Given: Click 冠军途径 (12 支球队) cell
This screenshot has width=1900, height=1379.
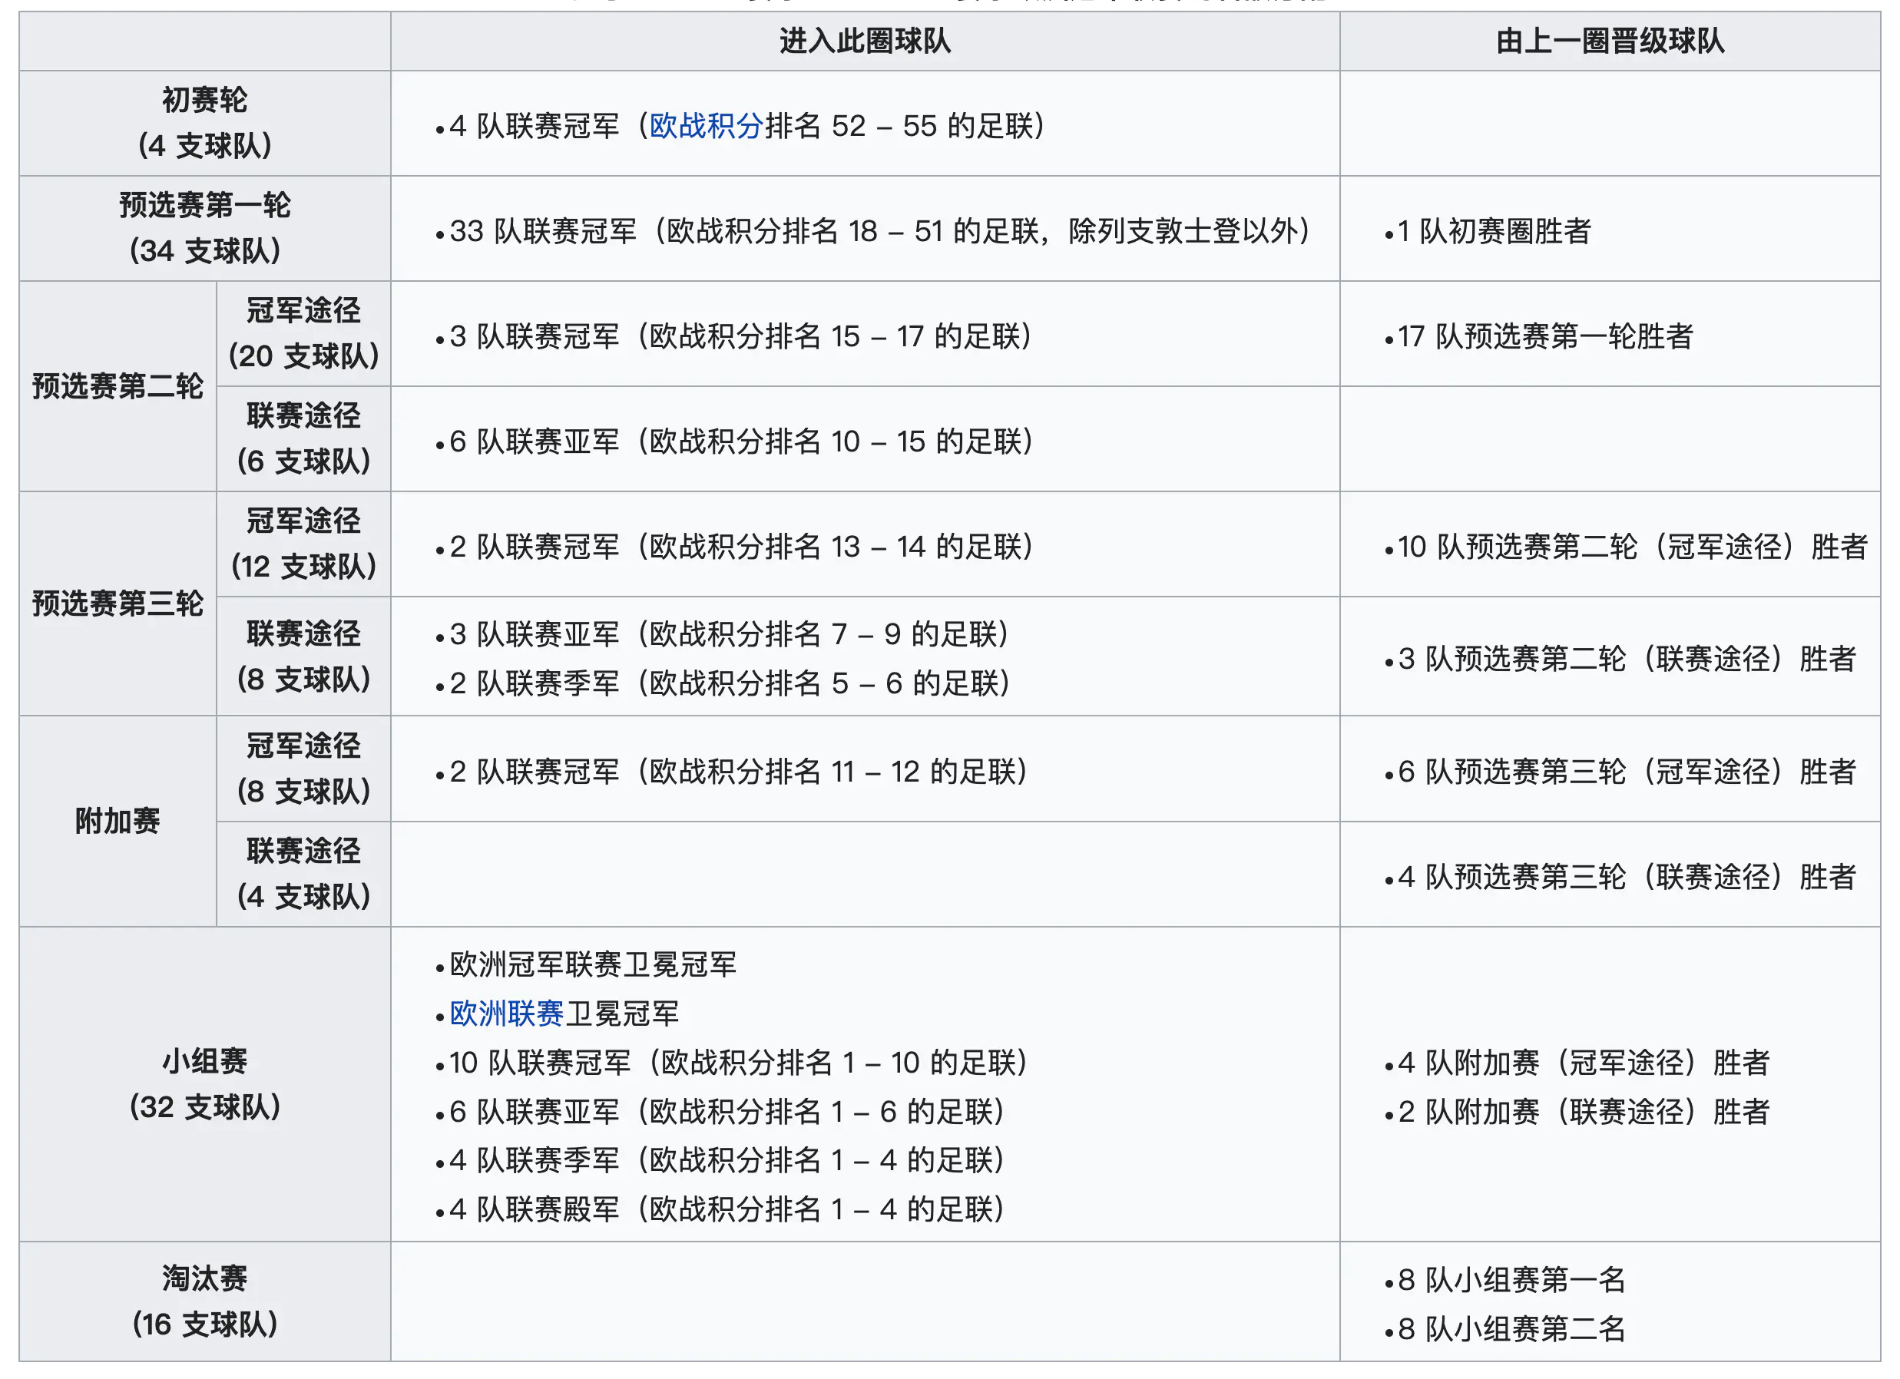Looking at the screenshot, I should (x=303, y=544).
